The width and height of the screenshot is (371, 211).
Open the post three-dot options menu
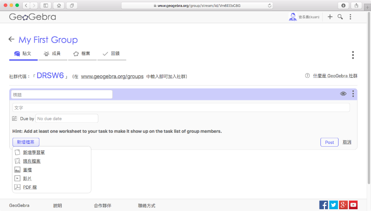[353, 93]
